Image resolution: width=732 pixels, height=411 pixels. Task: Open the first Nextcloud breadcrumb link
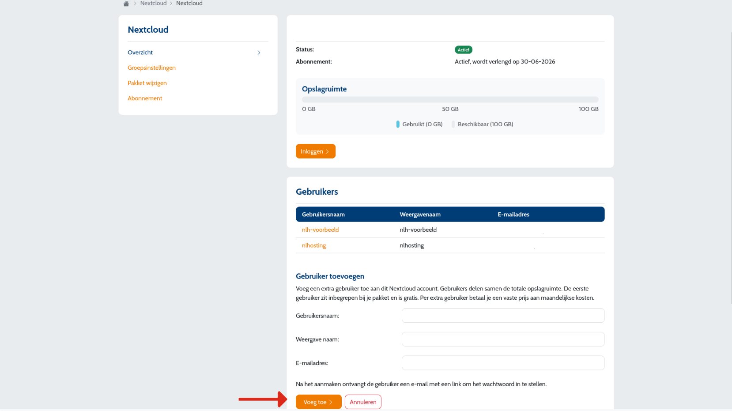pos(153,4)
